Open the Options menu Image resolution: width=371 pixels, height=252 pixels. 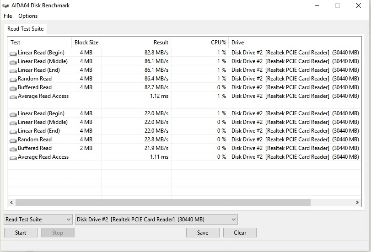point(28,16)
